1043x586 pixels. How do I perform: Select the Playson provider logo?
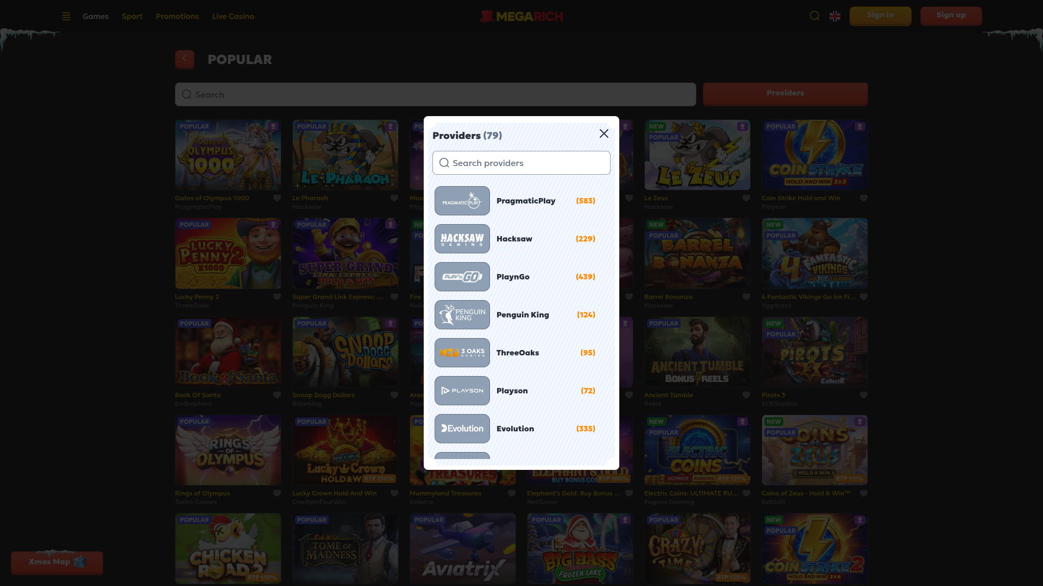pyautogui.click(x=462, y=391)
